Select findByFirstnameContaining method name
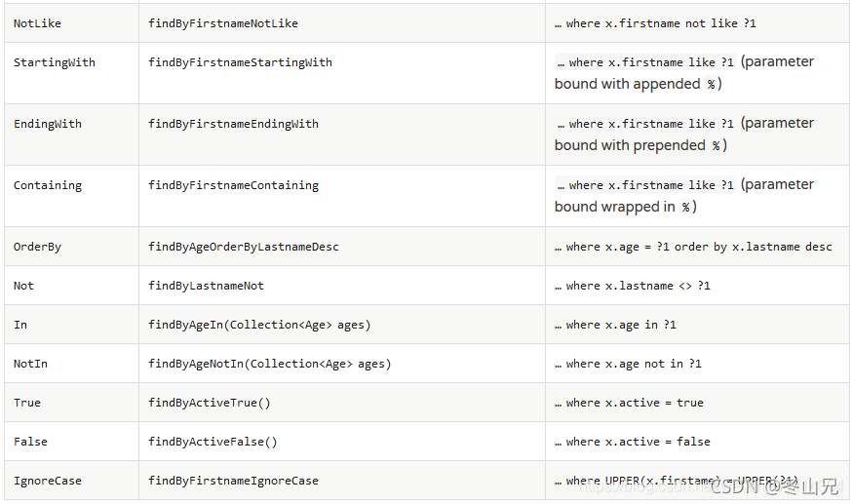Image resolution: width=853 pixels, height=504 pixels. click(233, 185)
